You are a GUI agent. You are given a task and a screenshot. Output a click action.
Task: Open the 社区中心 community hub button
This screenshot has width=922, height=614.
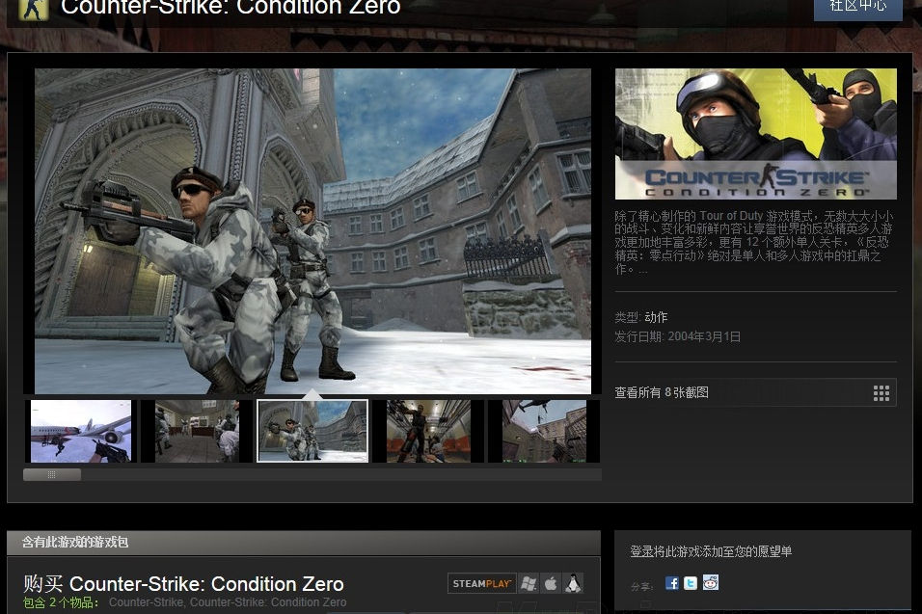(x=858, y=9)
